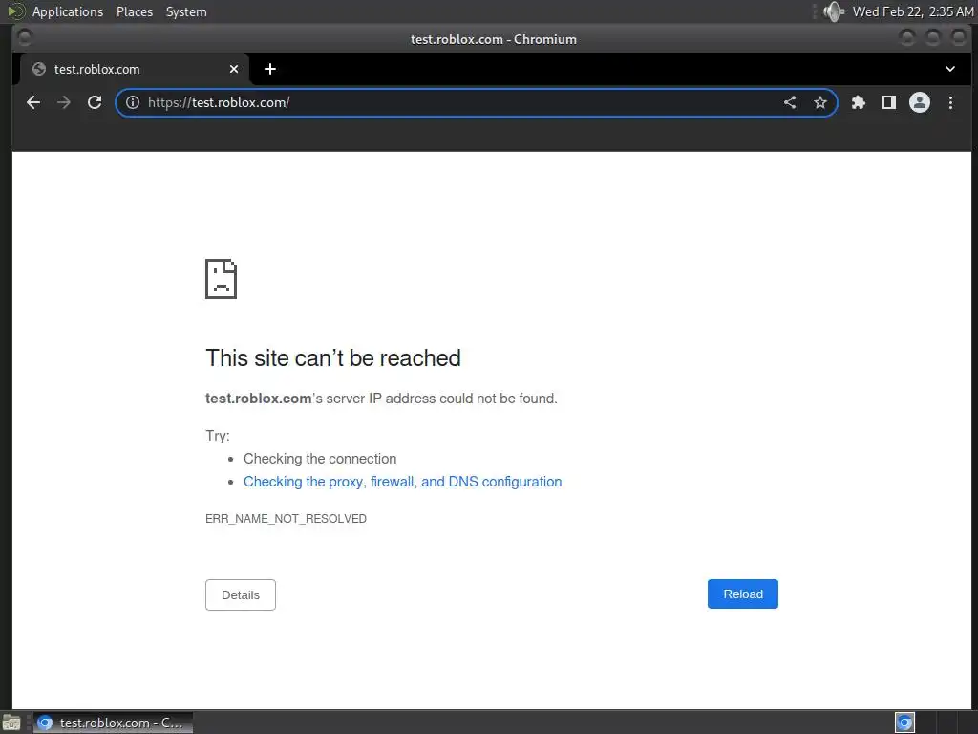Click the volume speaker icon

(x=833, y=11)
